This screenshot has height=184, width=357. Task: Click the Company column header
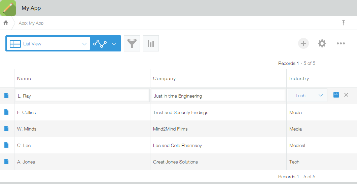pyautogui.click(x=165, y=79)
